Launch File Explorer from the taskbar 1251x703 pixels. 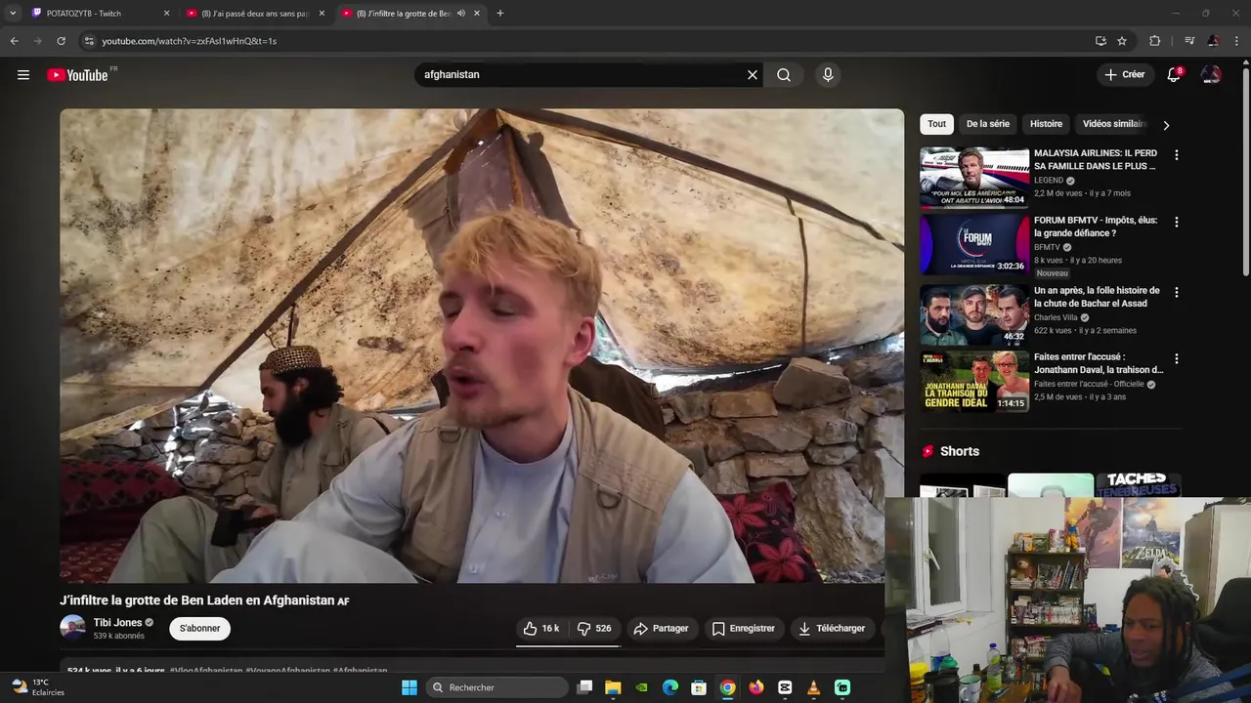613,687
